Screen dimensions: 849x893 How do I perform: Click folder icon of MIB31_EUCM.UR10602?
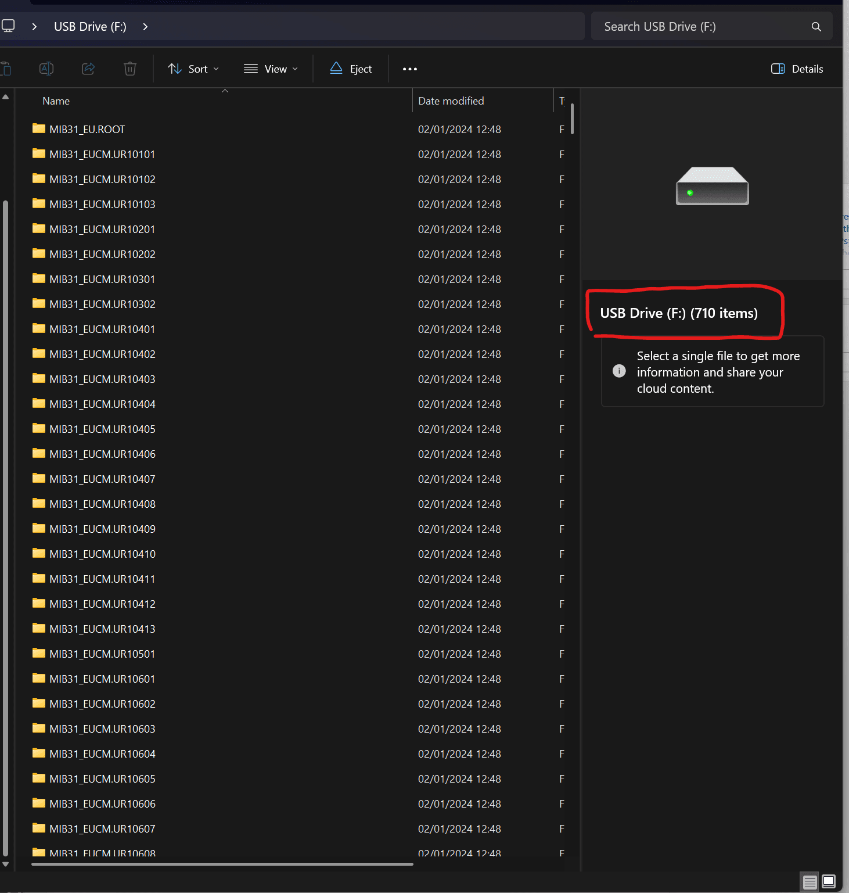pyautogui.click(x=39, y=703)
